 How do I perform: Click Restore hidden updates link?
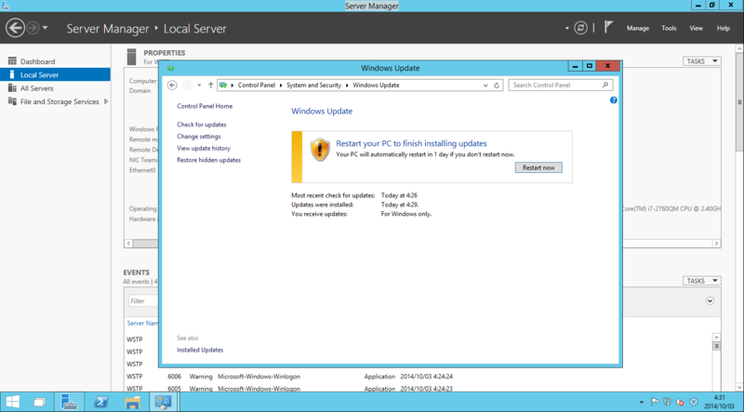208,160
